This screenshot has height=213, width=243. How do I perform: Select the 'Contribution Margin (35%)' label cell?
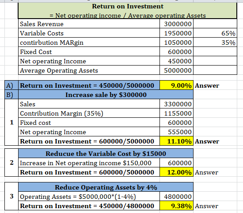[x=89, y=113]
